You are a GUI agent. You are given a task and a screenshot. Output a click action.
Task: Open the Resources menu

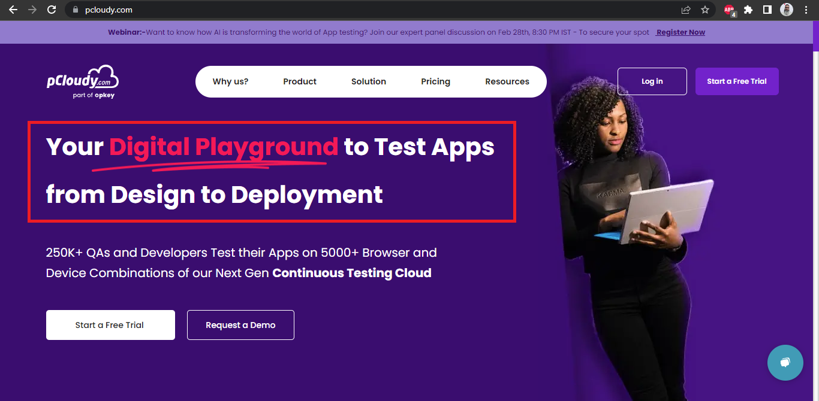[x=507, y=81]
